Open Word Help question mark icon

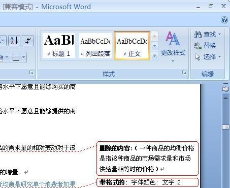tap(224, 20)
